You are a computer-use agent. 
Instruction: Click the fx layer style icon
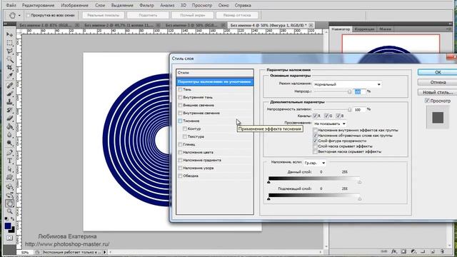394,251
